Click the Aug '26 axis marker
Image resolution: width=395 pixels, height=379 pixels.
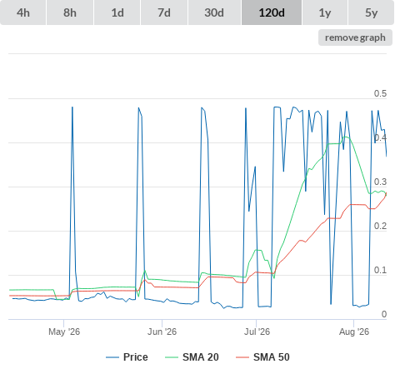tap(354, 332)
